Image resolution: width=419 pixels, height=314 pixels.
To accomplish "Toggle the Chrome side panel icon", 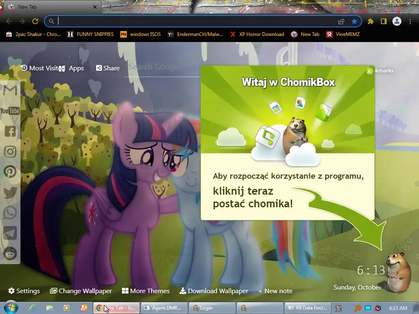I will (x=384, y=21).
